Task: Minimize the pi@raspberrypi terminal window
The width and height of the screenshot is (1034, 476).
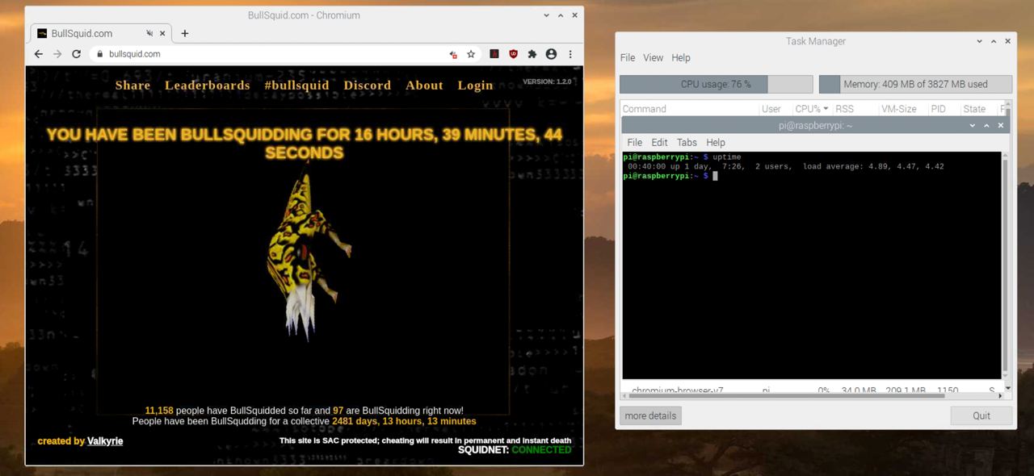Action: click(x=974, y=125)
